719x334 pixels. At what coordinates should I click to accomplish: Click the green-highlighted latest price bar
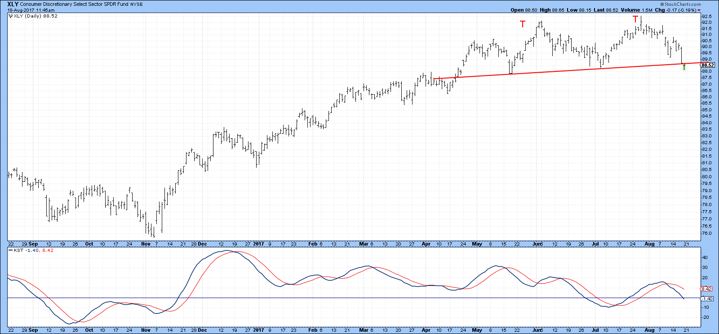pyautogui.click(x=684, y=67)
